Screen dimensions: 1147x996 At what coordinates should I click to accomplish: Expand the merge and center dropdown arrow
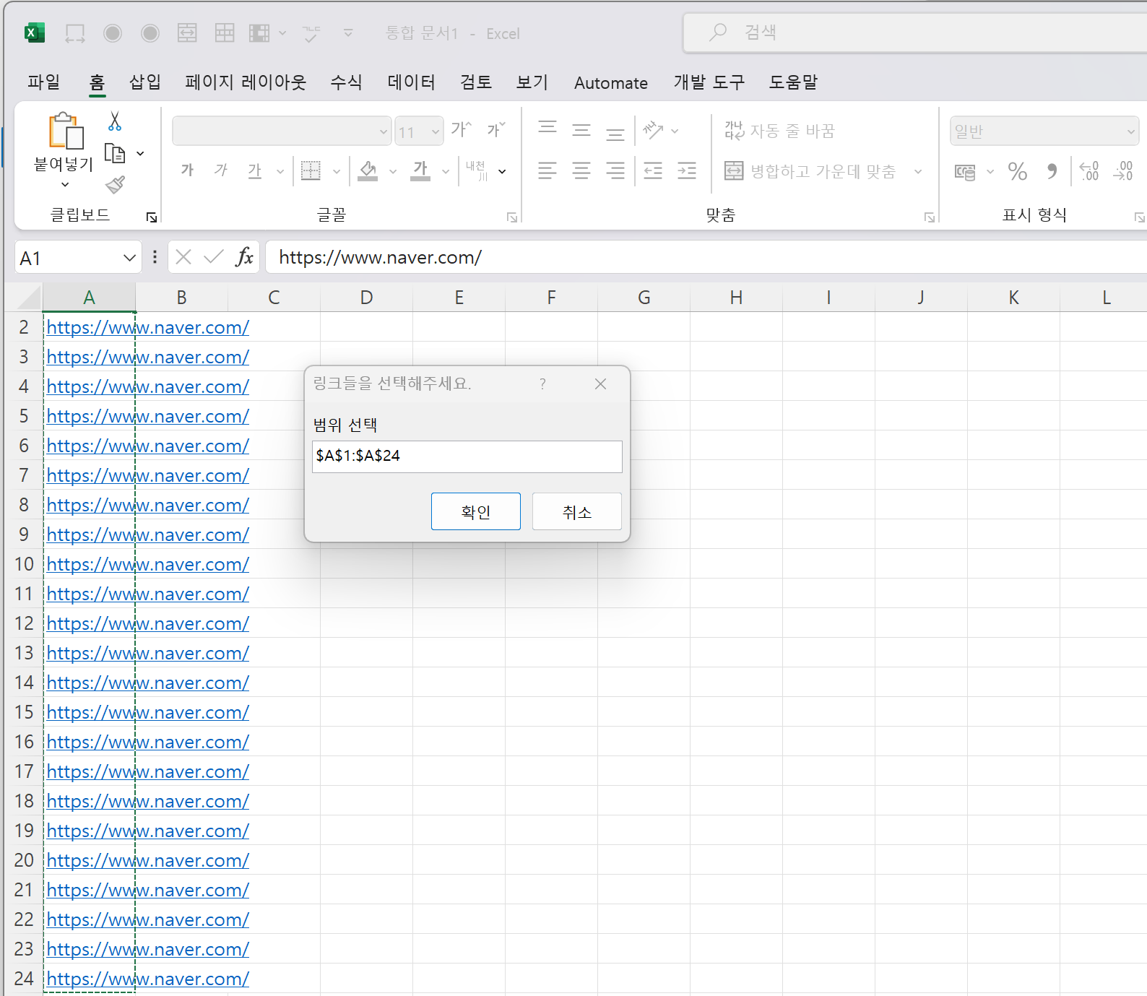coord(918,172)
